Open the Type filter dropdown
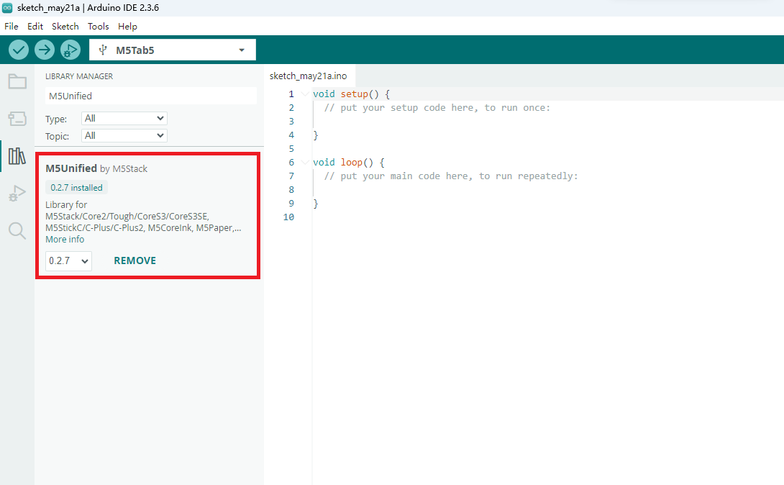784x485 pixels. pos(124,119)
